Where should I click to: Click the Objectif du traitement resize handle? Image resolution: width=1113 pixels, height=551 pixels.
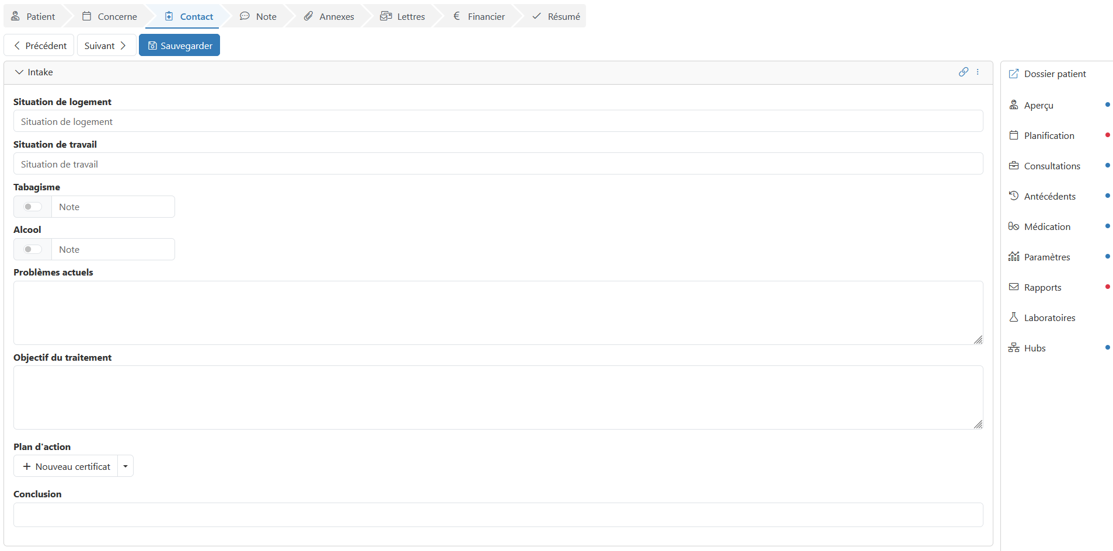tap(978, 424)
